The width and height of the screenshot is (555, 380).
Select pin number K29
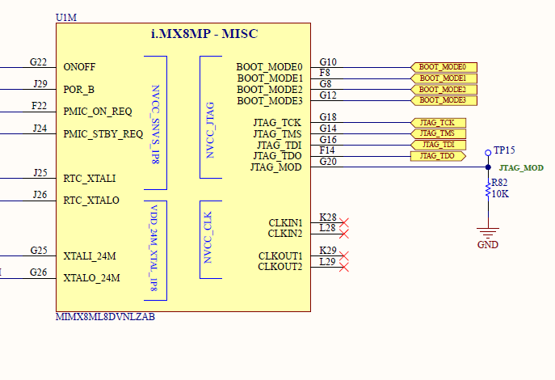(328, 251)
